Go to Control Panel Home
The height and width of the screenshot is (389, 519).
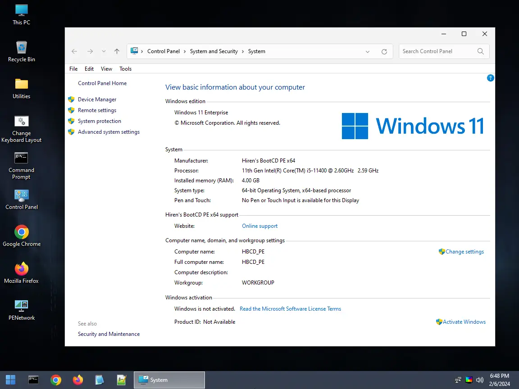coord(102,83)
